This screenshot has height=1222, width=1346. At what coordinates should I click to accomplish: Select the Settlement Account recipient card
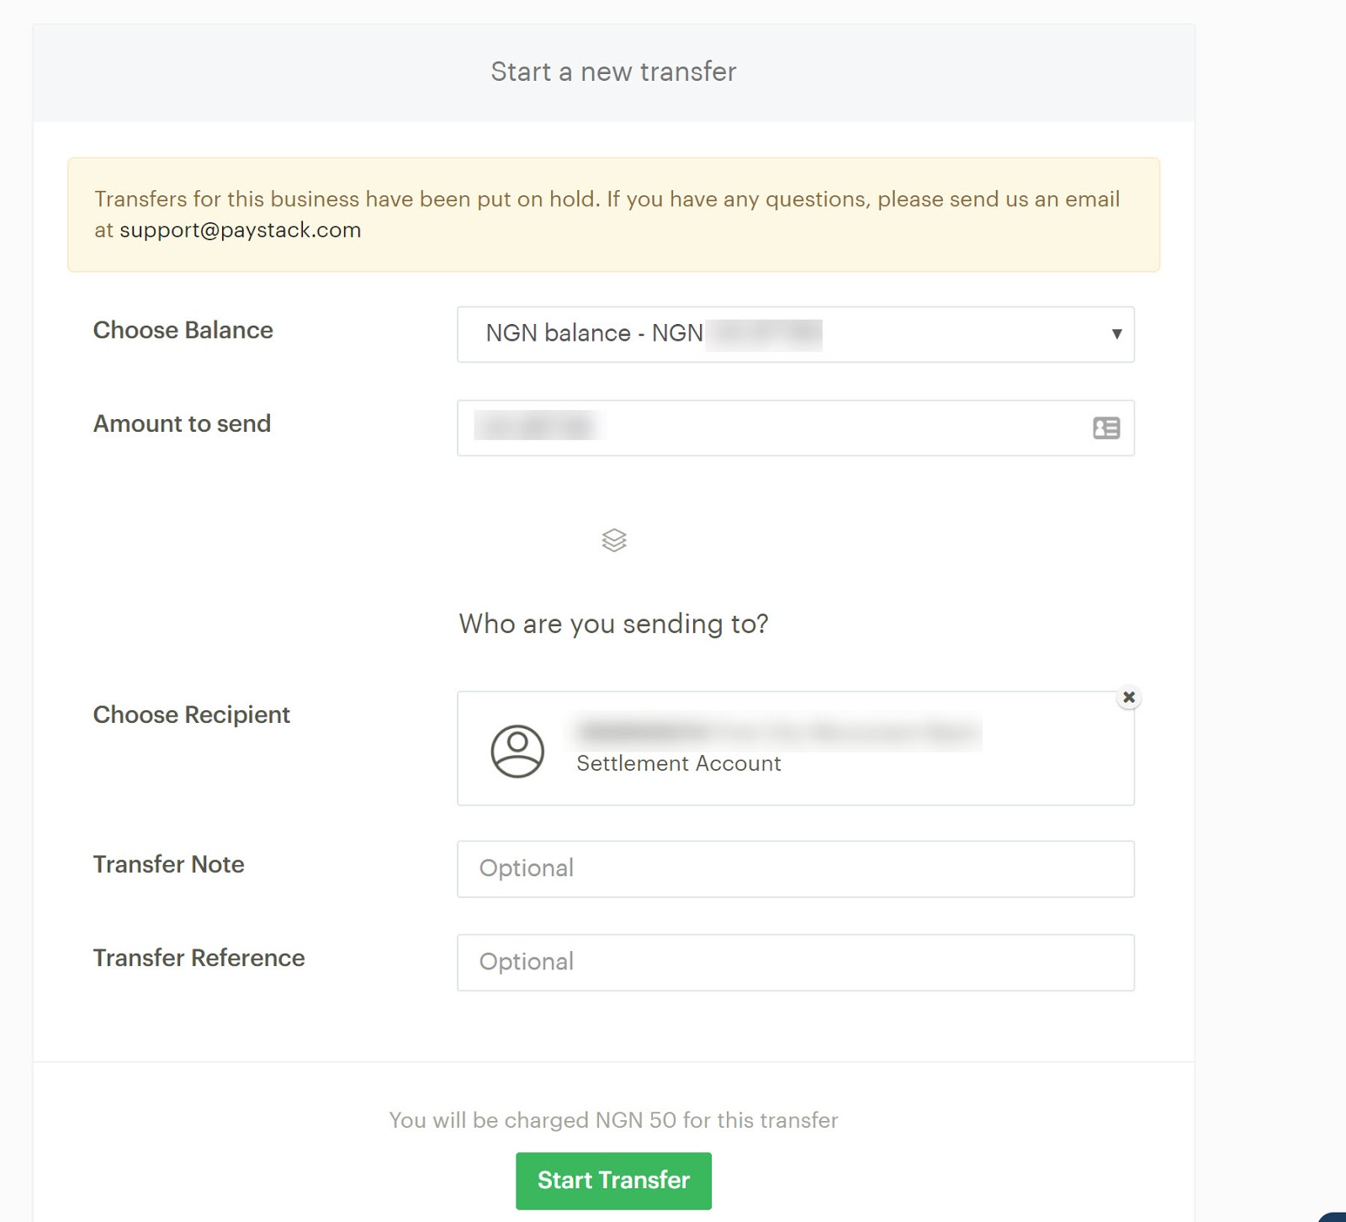[x=795, y=748]
